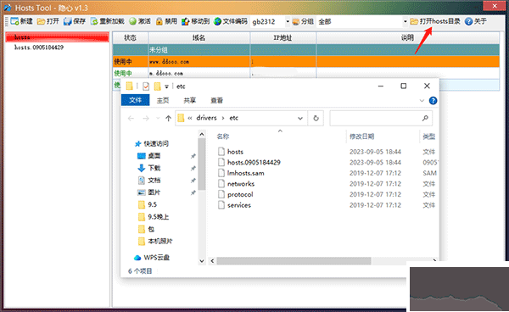
Task: Click the 名称 column header
Action: (x=223, y=136)
